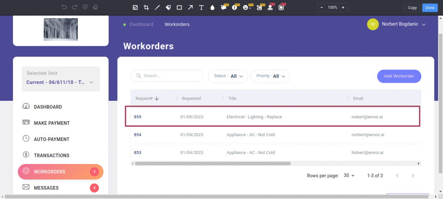Choose the Line pen tool
This screenshot has width=443, height=199.
point(157,7)
